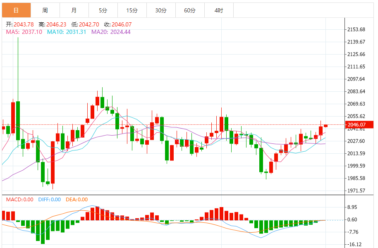Click the 2153.68 price axis label
The height and width of the screenshot is (248, 378).
(356, 29)
